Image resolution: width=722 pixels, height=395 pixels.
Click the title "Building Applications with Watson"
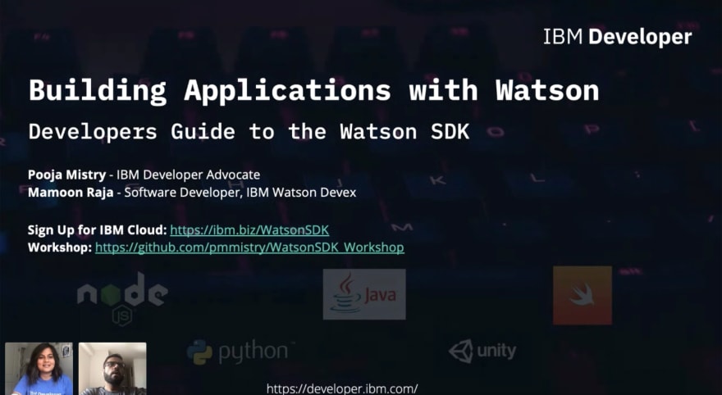(313, 90)
